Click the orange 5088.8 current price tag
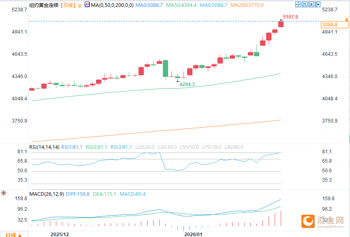Image resolution: width=350 pixels, height=237 pixels. pyautogui.click(x=335, y=25)
